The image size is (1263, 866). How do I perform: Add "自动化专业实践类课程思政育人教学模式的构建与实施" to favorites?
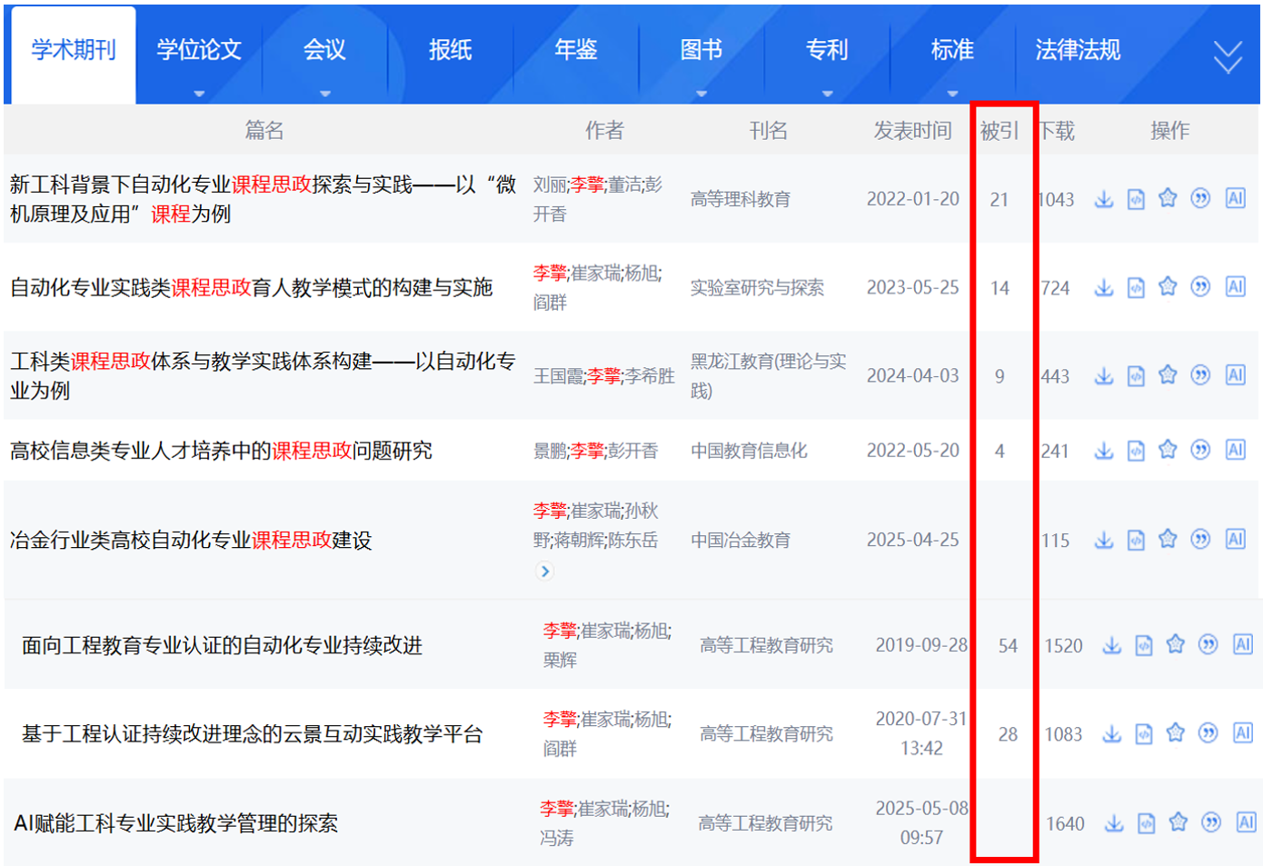[1168, 286]
